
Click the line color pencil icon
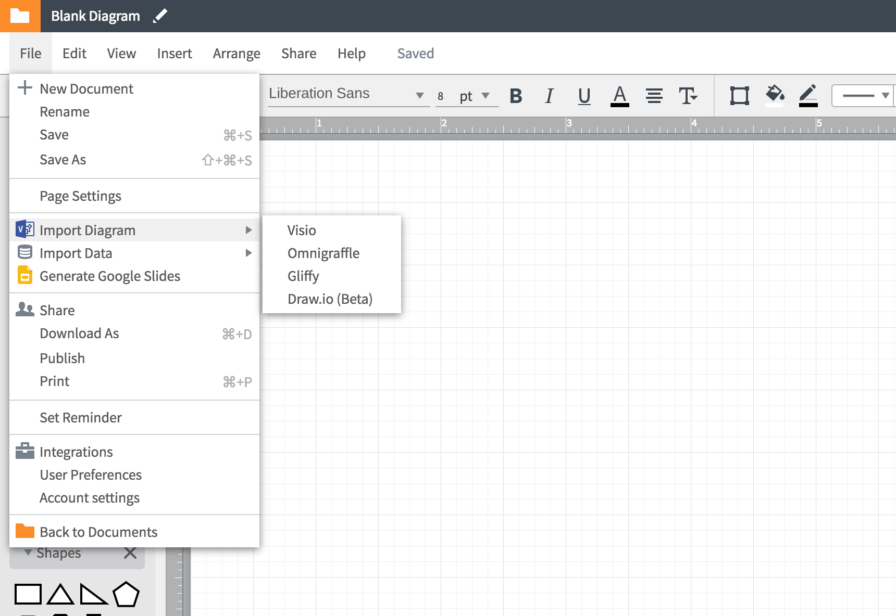(x=808, y=96)
